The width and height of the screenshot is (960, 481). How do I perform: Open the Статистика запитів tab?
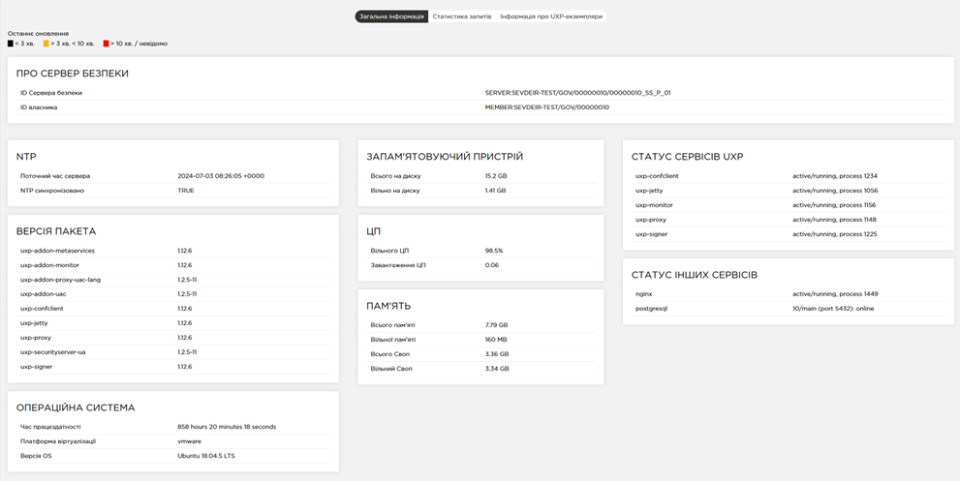462,16
